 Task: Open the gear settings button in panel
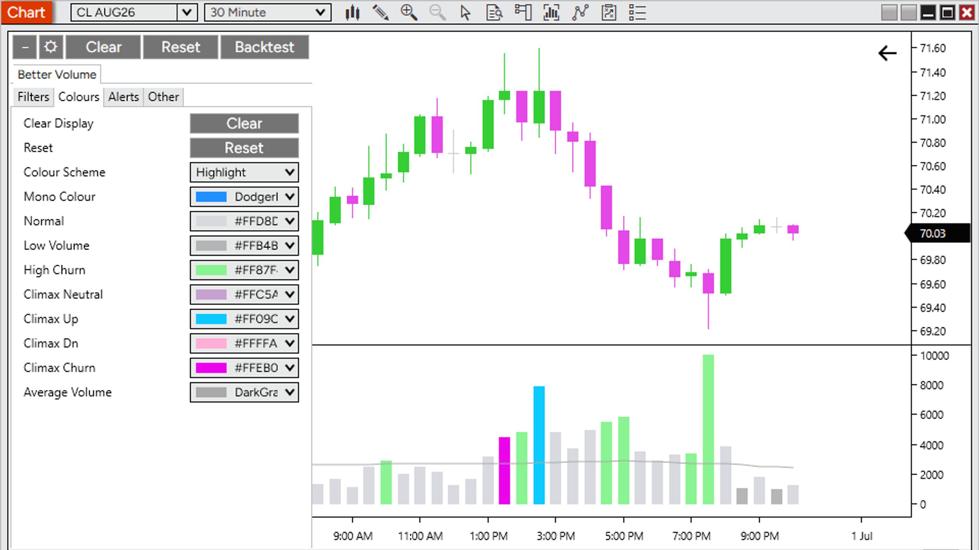click(x=51, y=47)
